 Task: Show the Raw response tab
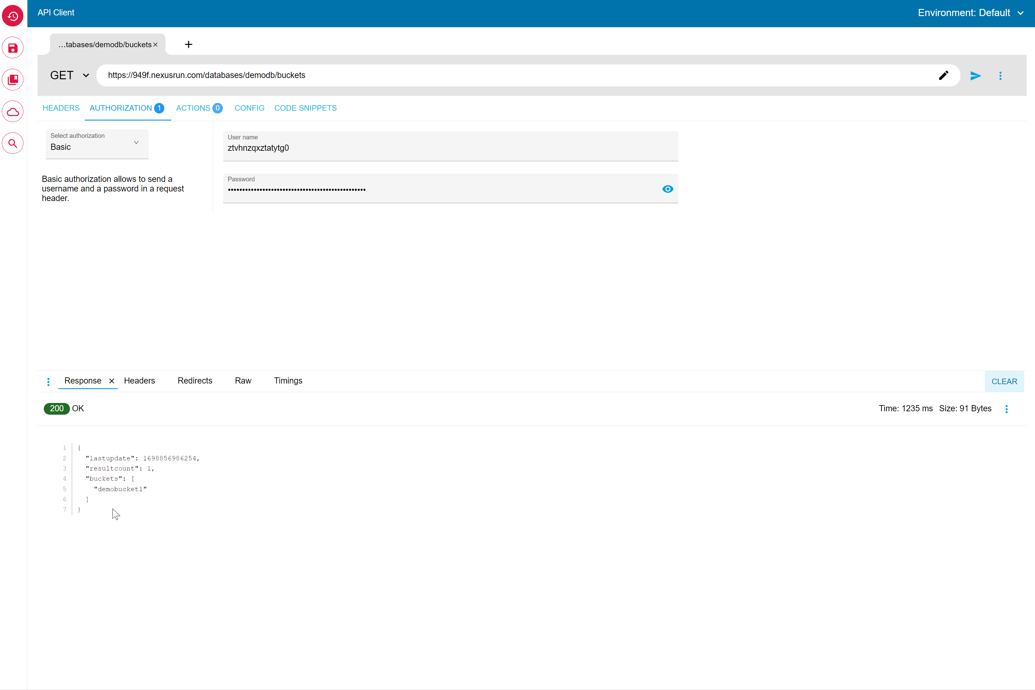(x=243, y=381)
